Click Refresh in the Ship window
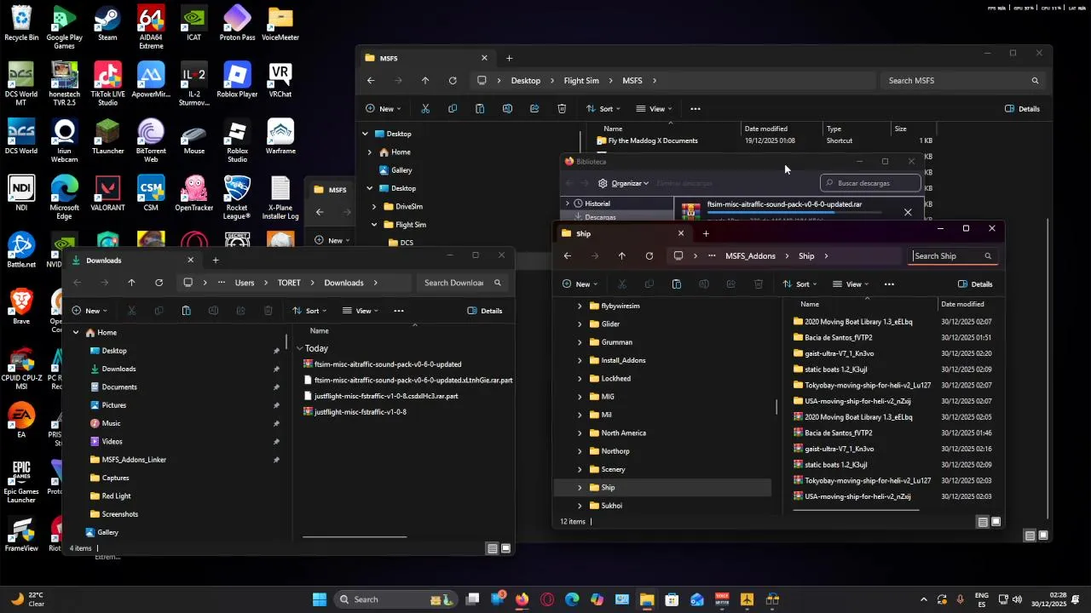 (x=649, y=256)
